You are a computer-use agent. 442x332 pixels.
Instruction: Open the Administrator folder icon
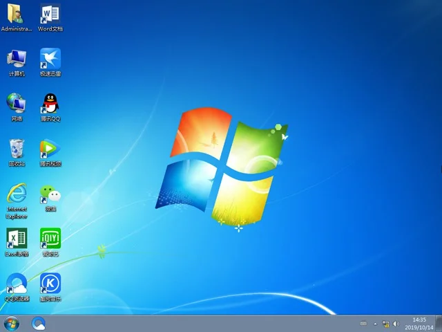point(17,17)
